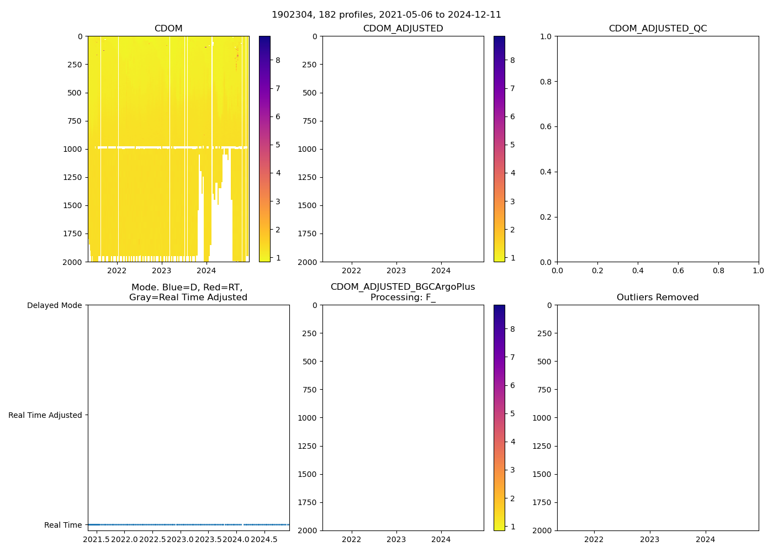773x552 pixels.
Task: Click the Outliers Removed plot title
Action: (x=657, y=298)
